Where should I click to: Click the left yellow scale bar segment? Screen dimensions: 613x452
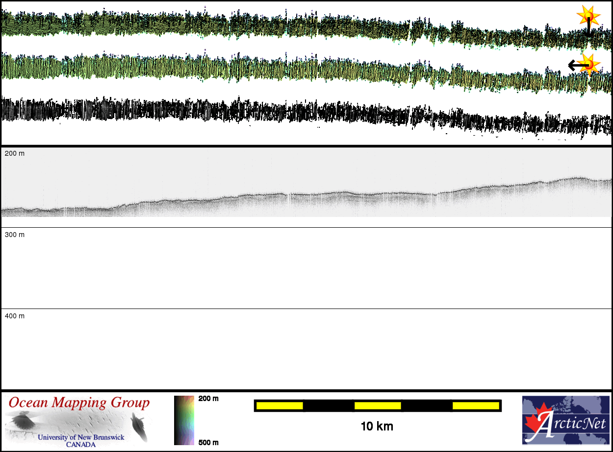click(x=280, y=405)
